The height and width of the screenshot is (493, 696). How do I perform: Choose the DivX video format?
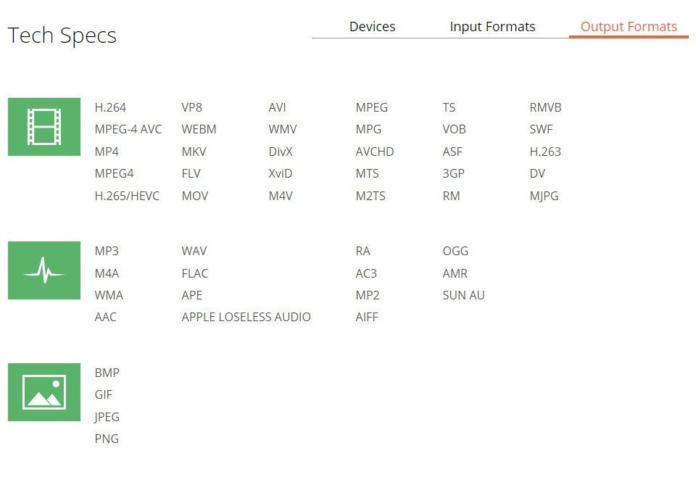[280, 152]
